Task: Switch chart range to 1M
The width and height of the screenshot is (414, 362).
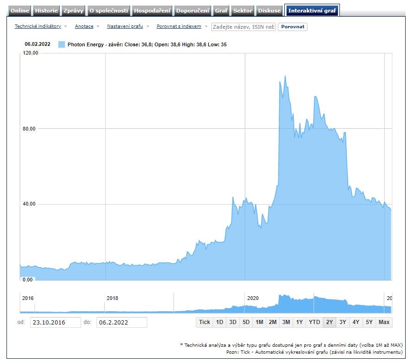Action: tap(259, 322)
